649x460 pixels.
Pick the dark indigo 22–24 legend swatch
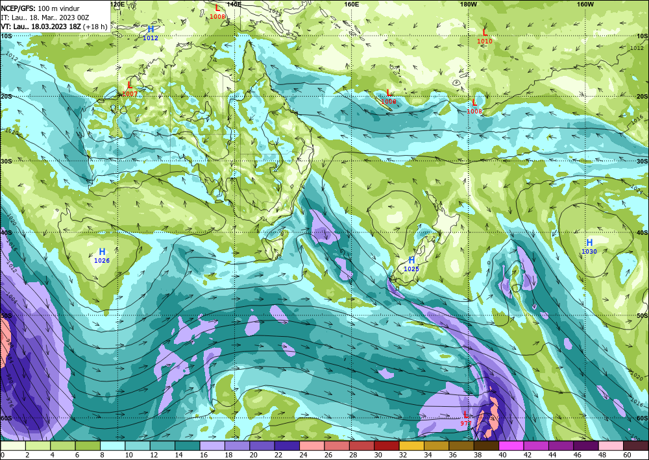(287, 446)
